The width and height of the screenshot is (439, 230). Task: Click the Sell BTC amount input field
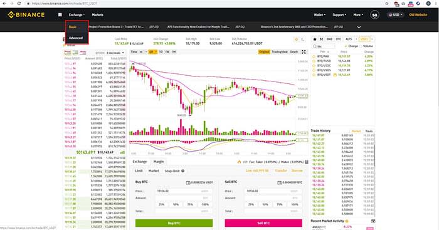pyautogui.click(x=273, y=198)
